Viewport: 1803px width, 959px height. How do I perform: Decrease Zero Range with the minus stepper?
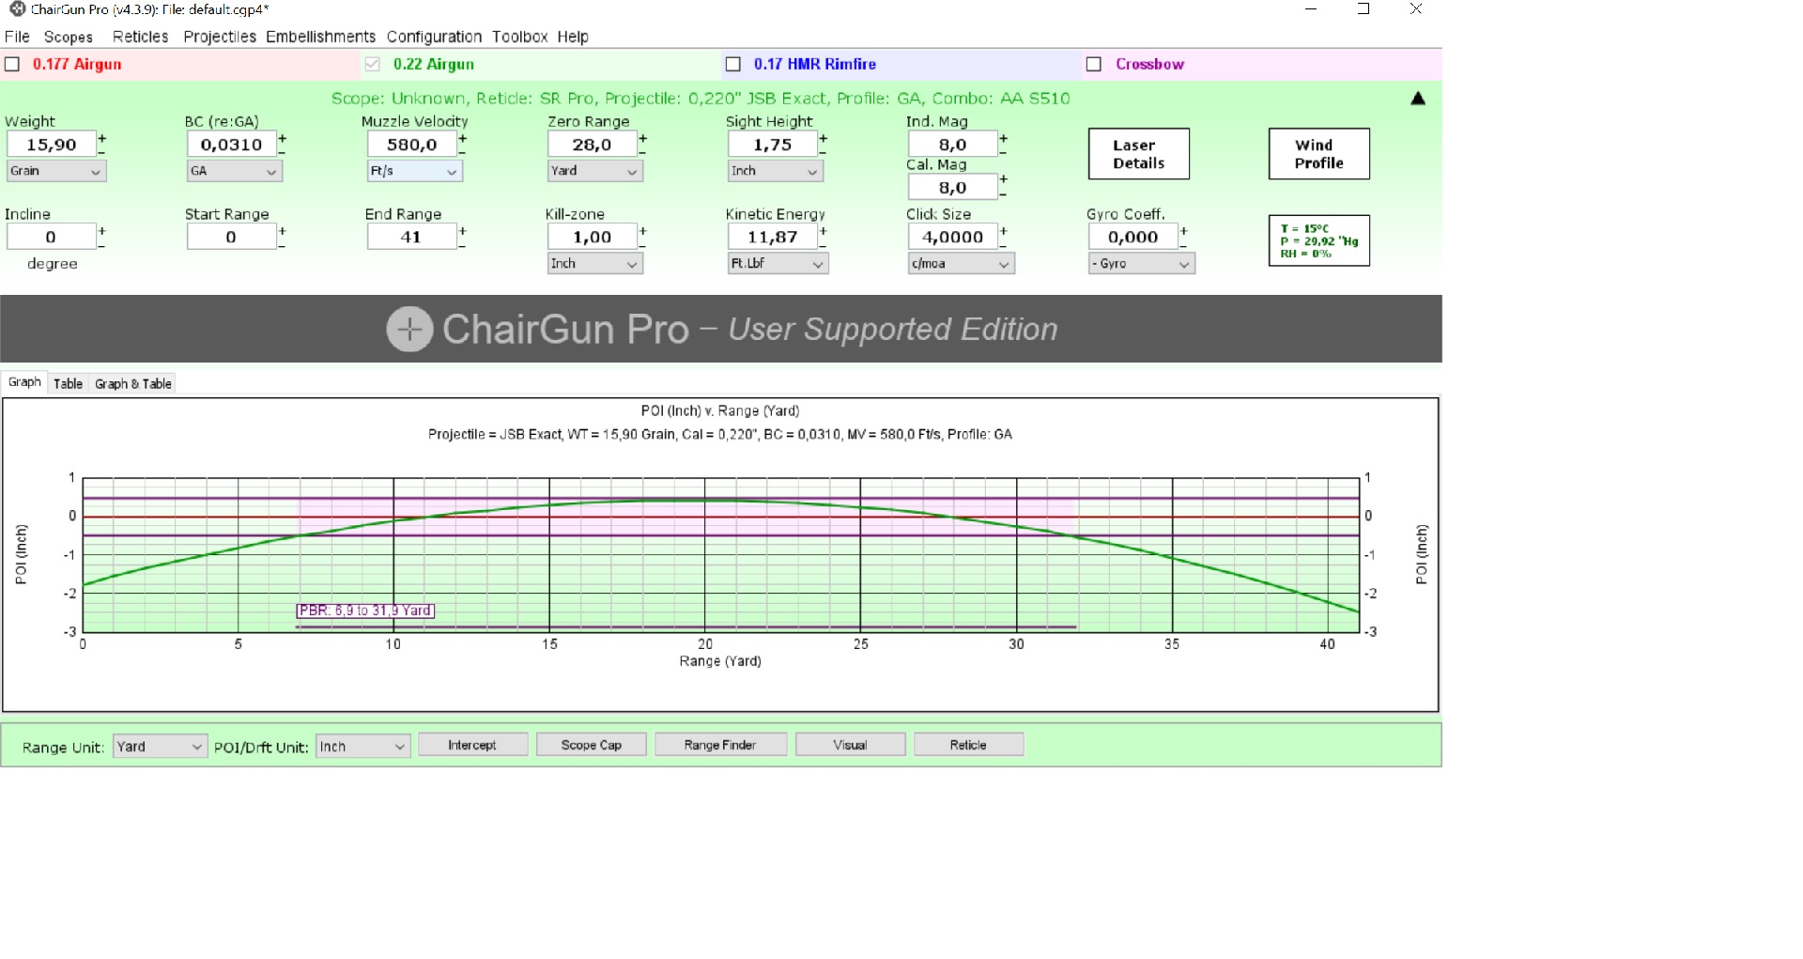pos(642,151)
